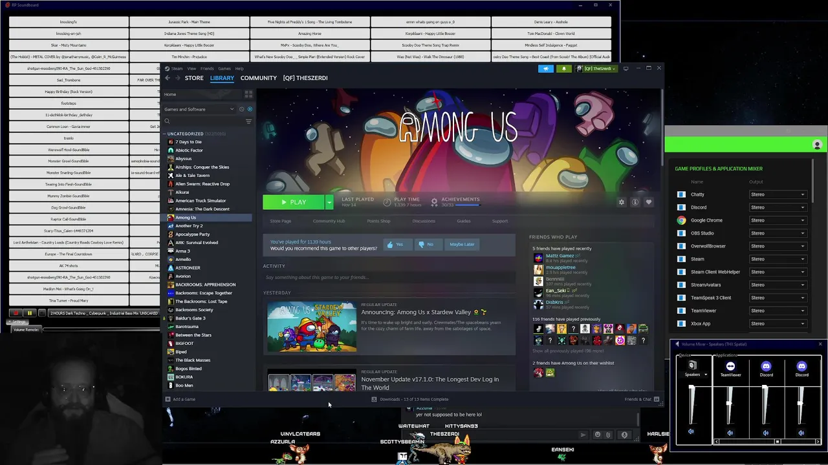
Task: Mute the first Discord channel in Volume Mixer
Action: (766, 433)
